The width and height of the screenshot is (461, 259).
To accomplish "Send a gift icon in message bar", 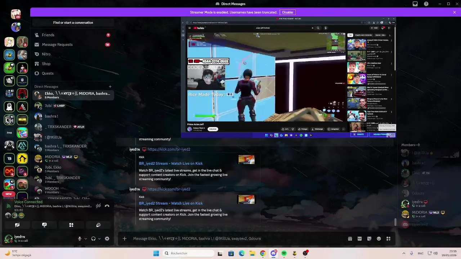I will click(350, 238).
